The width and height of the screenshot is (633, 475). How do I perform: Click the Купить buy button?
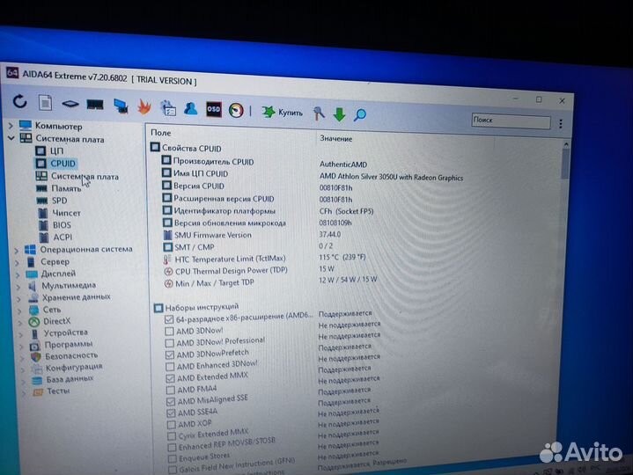coord(283,112)
